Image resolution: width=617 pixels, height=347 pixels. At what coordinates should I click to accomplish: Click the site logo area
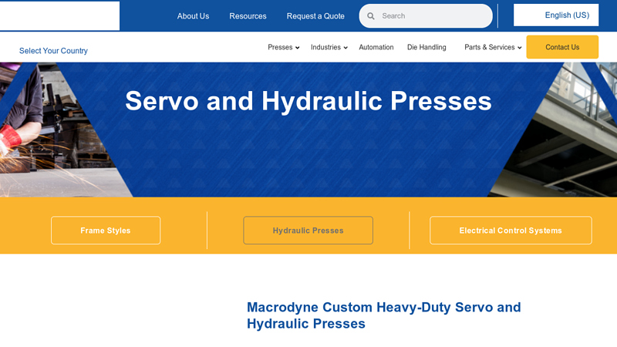[60, 15]
